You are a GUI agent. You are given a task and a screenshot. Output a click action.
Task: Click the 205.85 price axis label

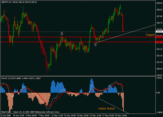pyautogui.click(x=159, y=29)
